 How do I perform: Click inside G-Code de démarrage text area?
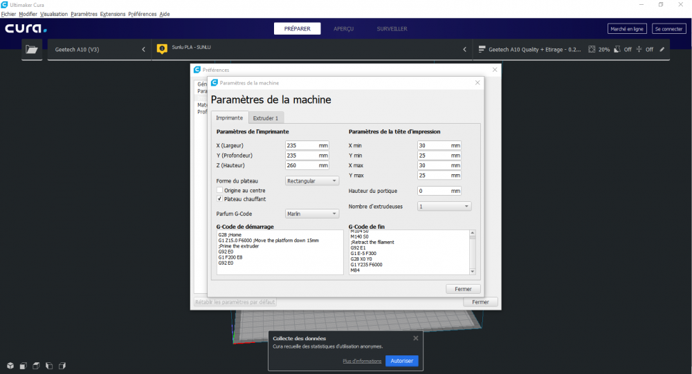pos(280,252)
